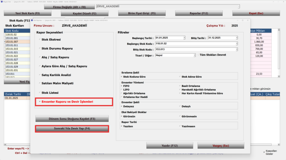The height and width of the screenshot is (160, 286).
Task: Expand Bitiş Stok Kodu dropdown
Action: tap(237, 49)
